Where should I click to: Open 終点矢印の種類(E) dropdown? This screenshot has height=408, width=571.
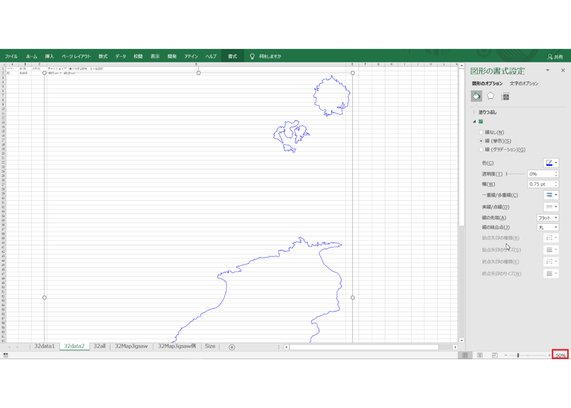(551, 261)
